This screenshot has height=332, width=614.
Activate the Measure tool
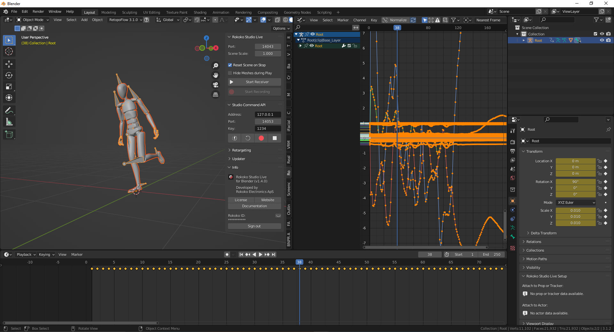[x=9, y=122]
